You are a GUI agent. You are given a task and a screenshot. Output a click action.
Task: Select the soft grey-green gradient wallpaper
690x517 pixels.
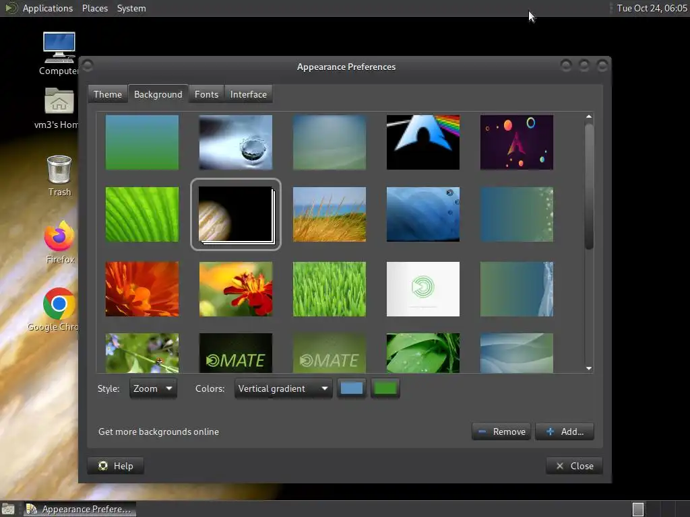coord(329,143)
